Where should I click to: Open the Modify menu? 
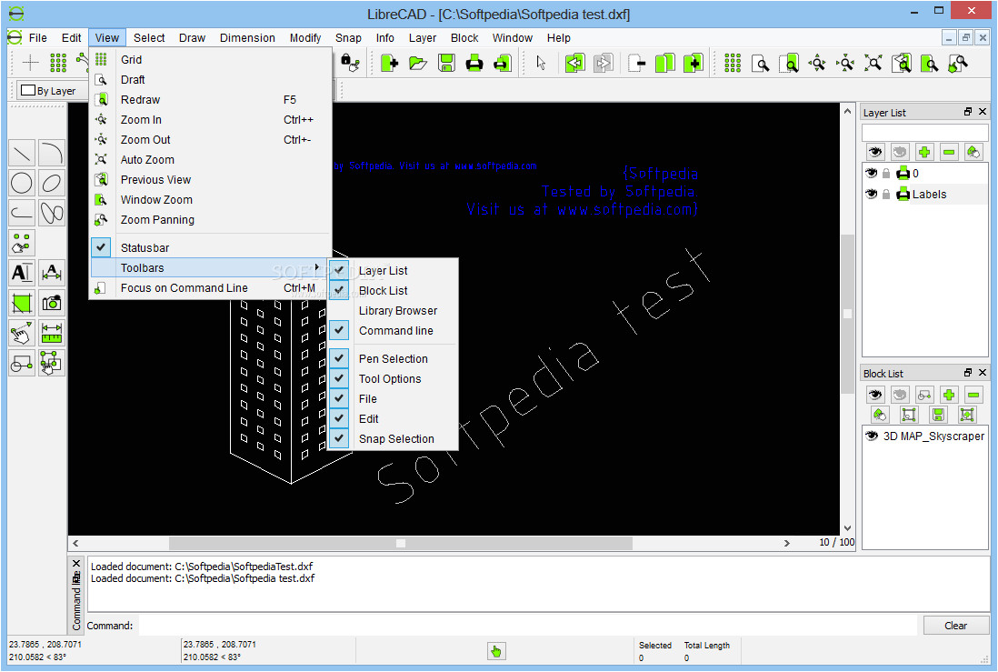[305, 37]
